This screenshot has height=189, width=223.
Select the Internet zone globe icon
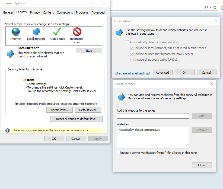click(16, 32)
